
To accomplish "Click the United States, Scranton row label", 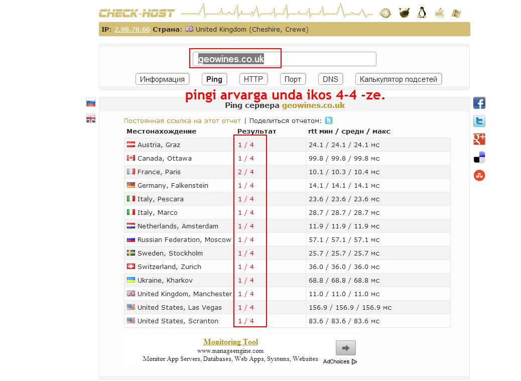I will [x=178, y=321].
